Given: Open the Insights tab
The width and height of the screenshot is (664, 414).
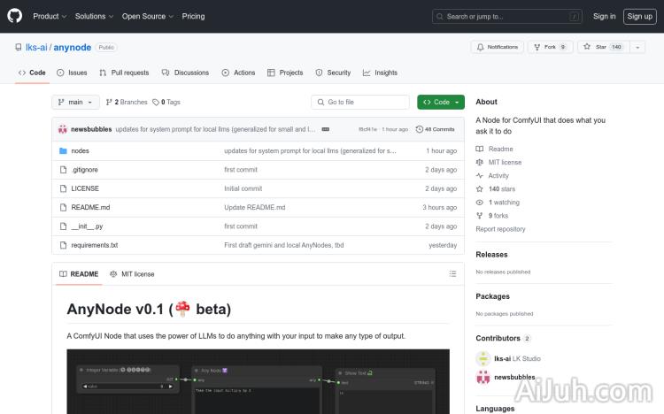Looking at the screenshot, I should pos(381,73).
